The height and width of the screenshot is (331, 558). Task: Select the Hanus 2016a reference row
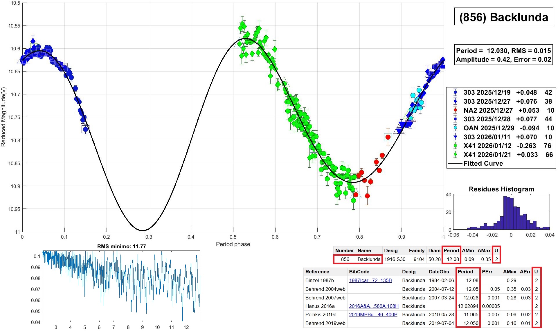click(x=320, y=306)
